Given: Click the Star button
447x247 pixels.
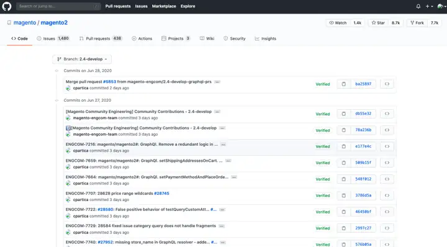Looking at the screenshot, I should click(x=378, y=23).
